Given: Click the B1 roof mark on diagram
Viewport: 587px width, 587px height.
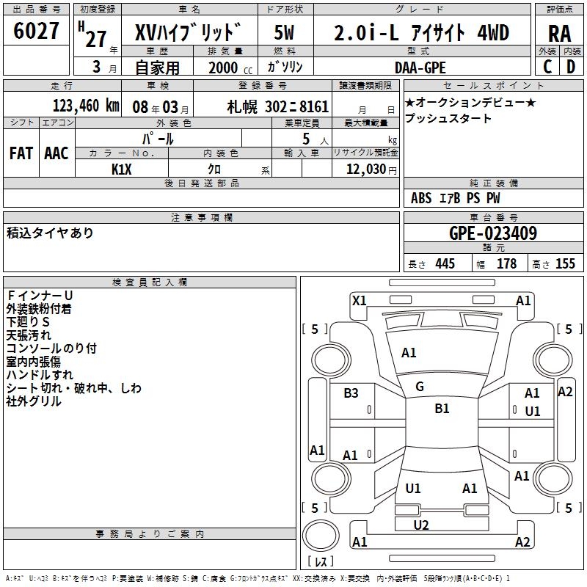Looking at the screenshot, I should pyautogui.click(x=442, y=408).
